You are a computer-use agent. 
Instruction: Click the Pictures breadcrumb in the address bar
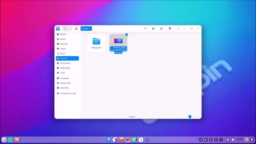coord(86,28)
